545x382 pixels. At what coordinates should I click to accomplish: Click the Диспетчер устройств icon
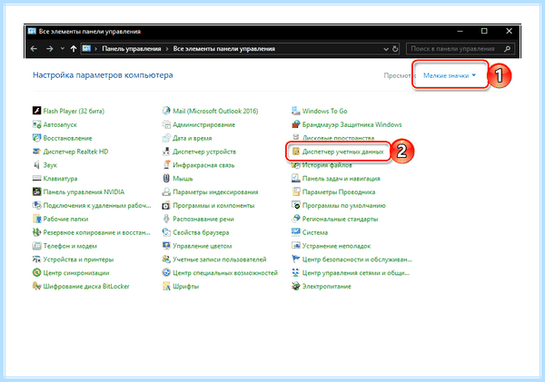pyautogui.click(x=166, y=152)
